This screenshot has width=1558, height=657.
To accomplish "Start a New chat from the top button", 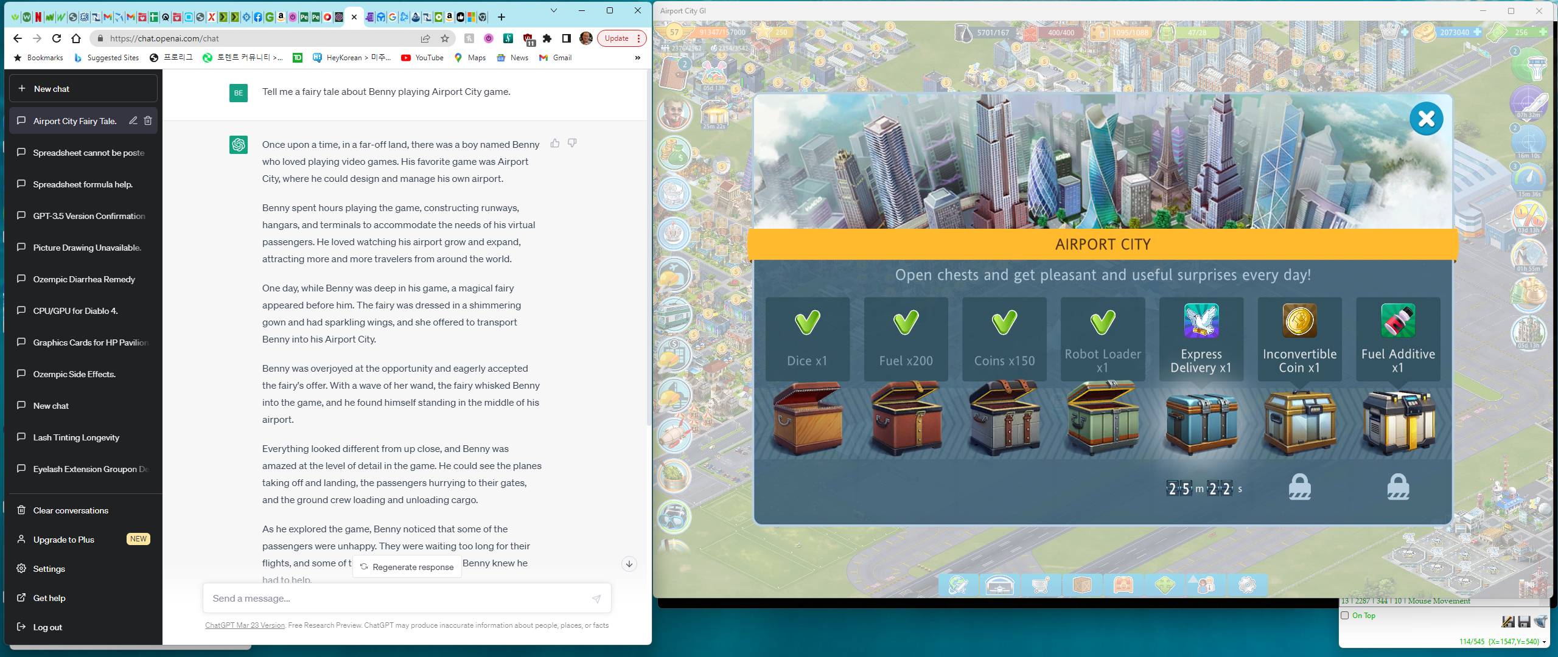I will point(83,89).
